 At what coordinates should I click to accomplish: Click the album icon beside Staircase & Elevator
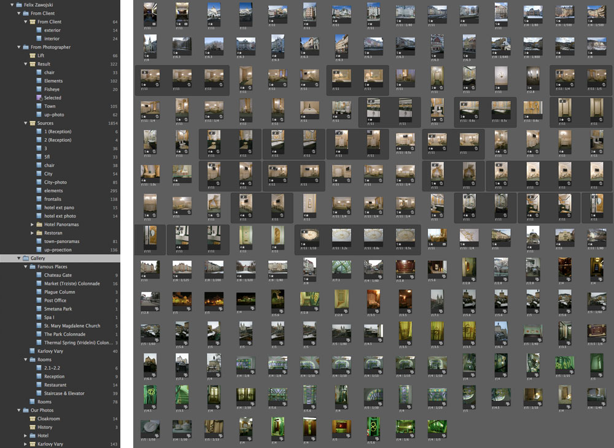(39, 393)
